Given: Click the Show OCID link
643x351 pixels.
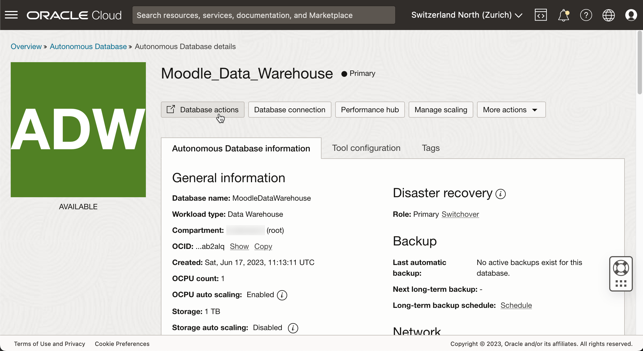Looking at the screenshot, I should point(239,246).
